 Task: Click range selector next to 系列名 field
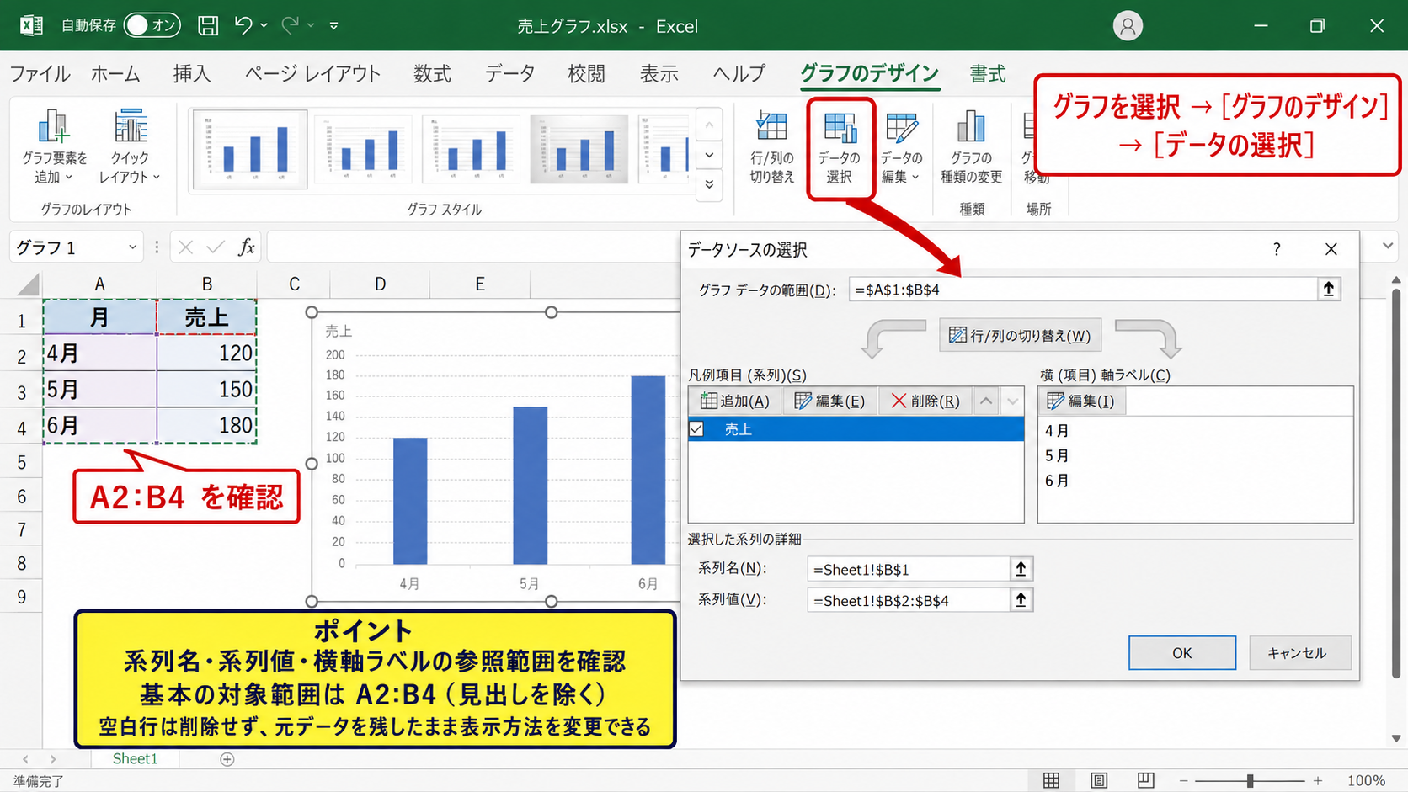click(x=1021, y=569)
